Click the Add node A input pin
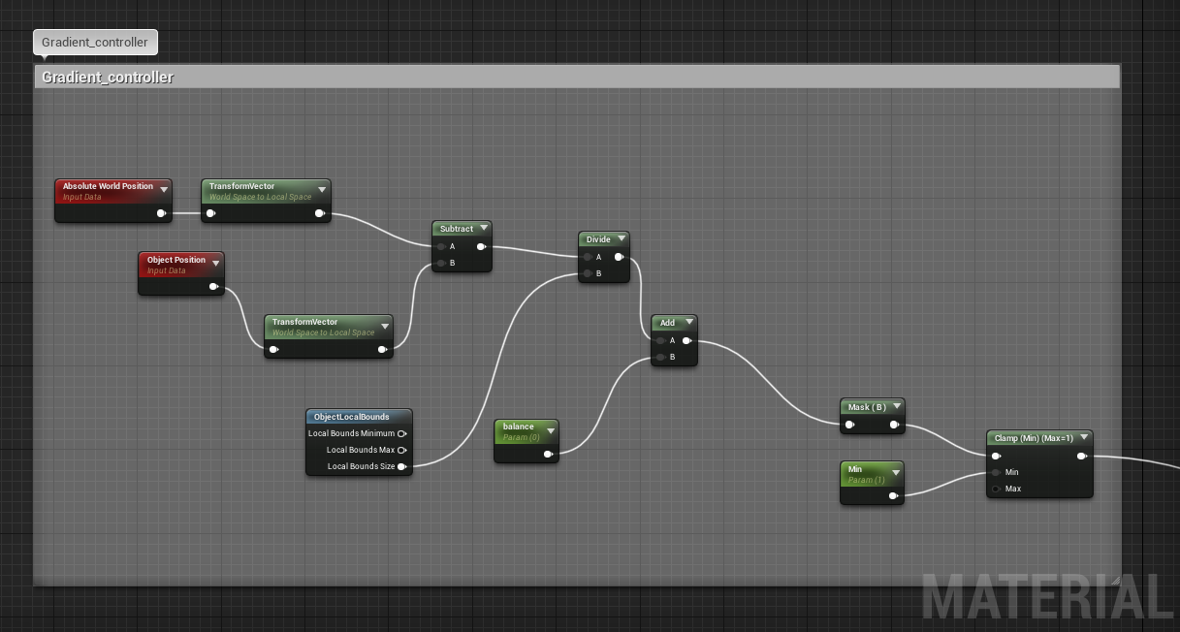The height and width of the screenshot is (632, 1180). click(x=660, y=340)
